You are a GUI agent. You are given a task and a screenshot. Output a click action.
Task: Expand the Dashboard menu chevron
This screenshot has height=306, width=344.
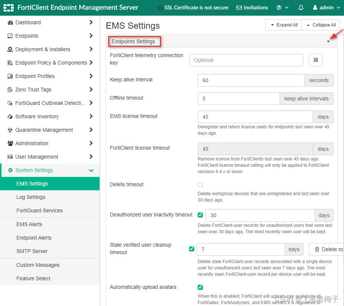91,22
